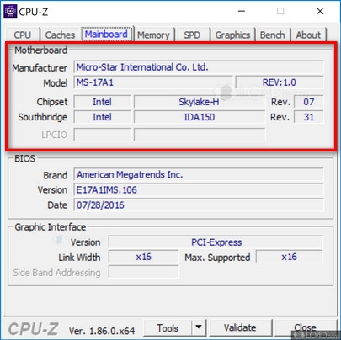This screenshot has height=340, width=341.
Task: Select BIOS Version E17A1IMS.106
Action: [199, 190]
